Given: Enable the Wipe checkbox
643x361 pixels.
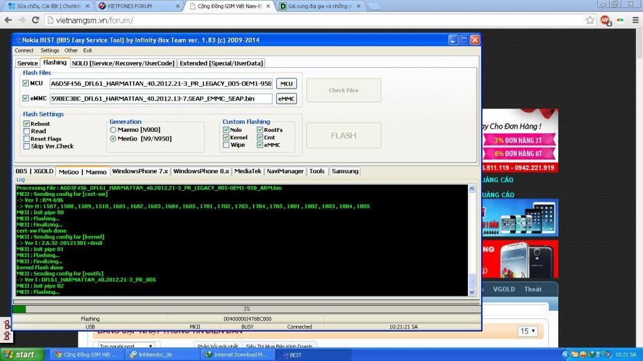Looking at the screenshot, I should pos(226,145).
